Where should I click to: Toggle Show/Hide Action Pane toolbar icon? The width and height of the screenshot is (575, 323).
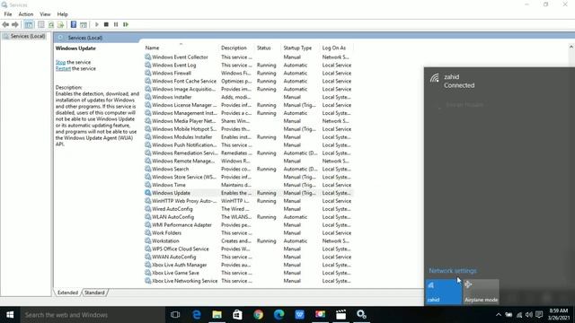pos(84,24)
